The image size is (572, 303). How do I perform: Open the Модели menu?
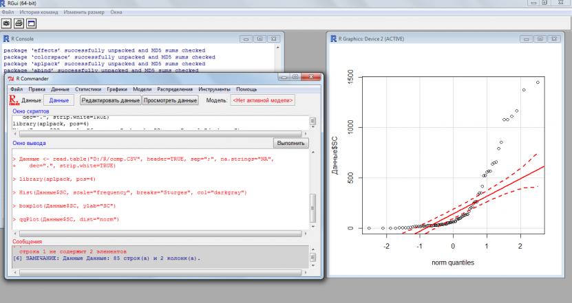click(x=142, y=89)
